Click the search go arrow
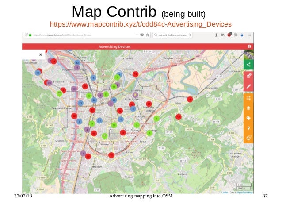Screen dimensions: 282x212 point(189,35)
